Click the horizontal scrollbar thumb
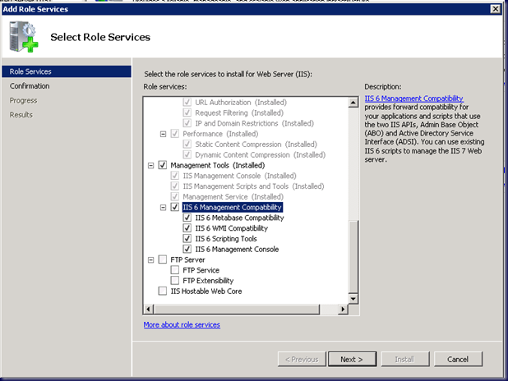Image resolution: width=508 pixels, height=381 pixels. coord(237,309)
